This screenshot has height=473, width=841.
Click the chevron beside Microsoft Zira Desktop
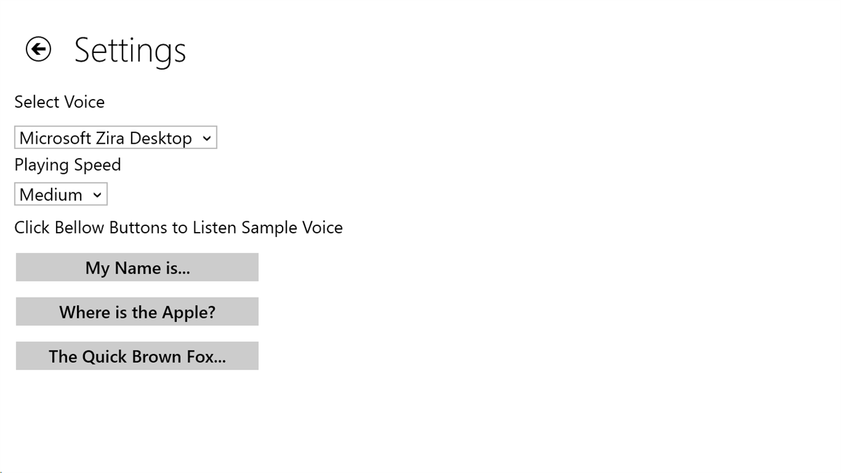(x=207, y=138)
